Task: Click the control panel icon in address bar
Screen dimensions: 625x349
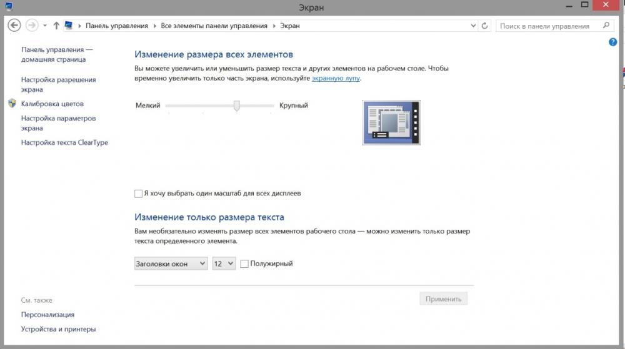Action: (x=69, y=26)
